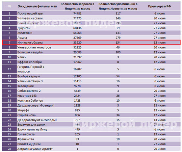
Task: Click the 'Количество упоминаний в Яндекс.Новости' header
Action: pyautogui.click(x=118, y=6)
